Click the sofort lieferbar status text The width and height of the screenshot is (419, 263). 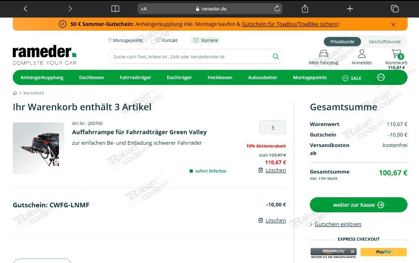211,171
